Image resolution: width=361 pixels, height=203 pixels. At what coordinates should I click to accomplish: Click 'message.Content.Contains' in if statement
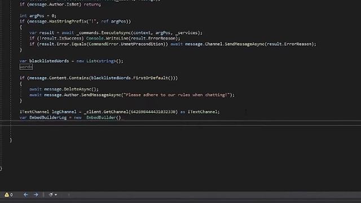pos(59,78)
